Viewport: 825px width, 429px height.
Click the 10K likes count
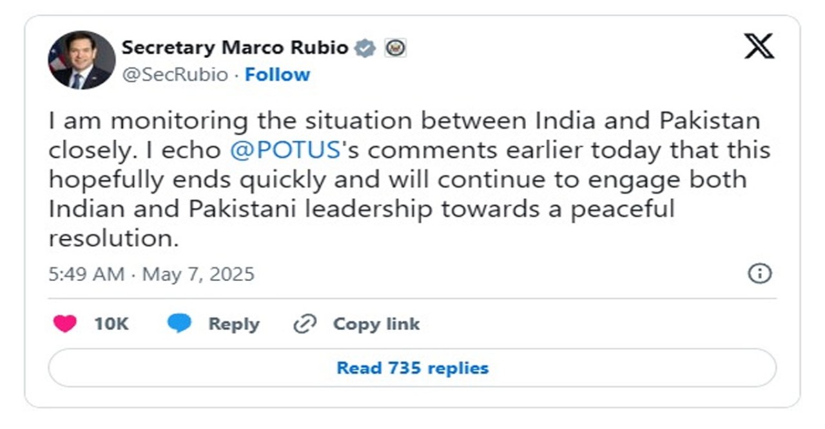(x=112, y=324)
